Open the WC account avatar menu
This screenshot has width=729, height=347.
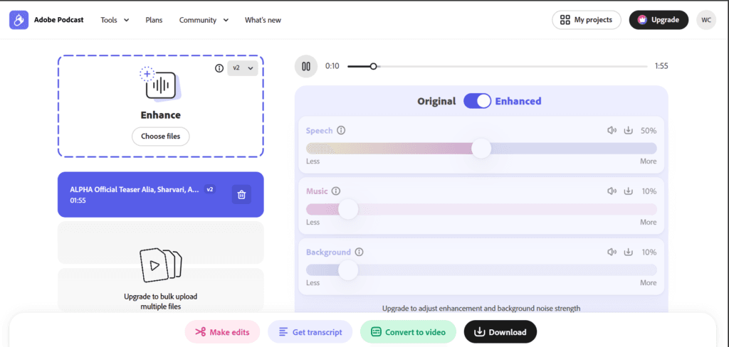point(706,20)
